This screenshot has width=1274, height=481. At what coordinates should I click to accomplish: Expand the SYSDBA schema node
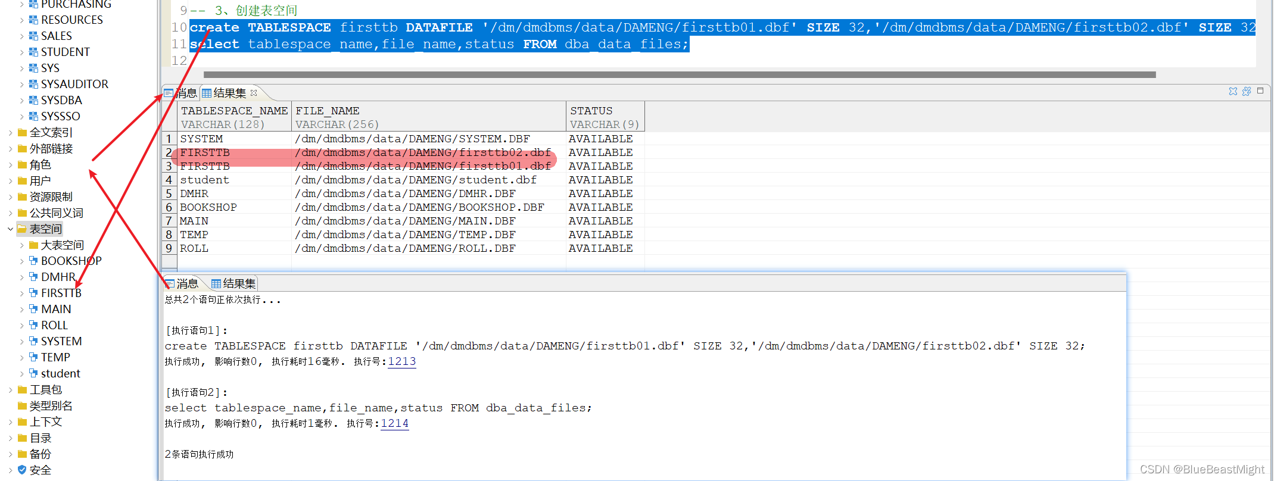pyautogui.click(x=22, y=100)
